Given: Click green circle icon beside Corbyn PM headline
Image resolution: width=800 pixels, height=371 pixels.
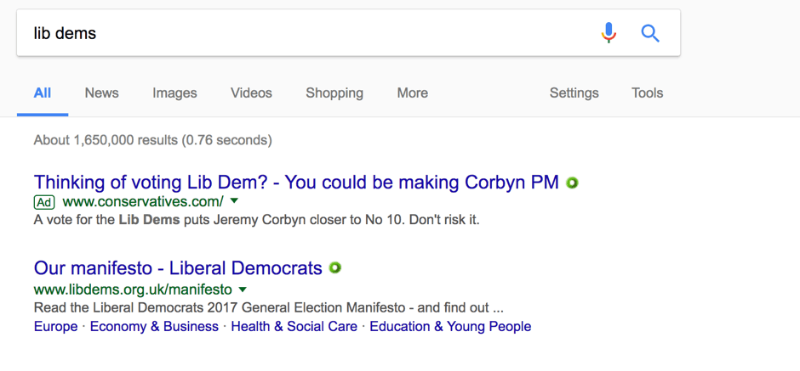Looking at the screenshot, I should point(573,183).
